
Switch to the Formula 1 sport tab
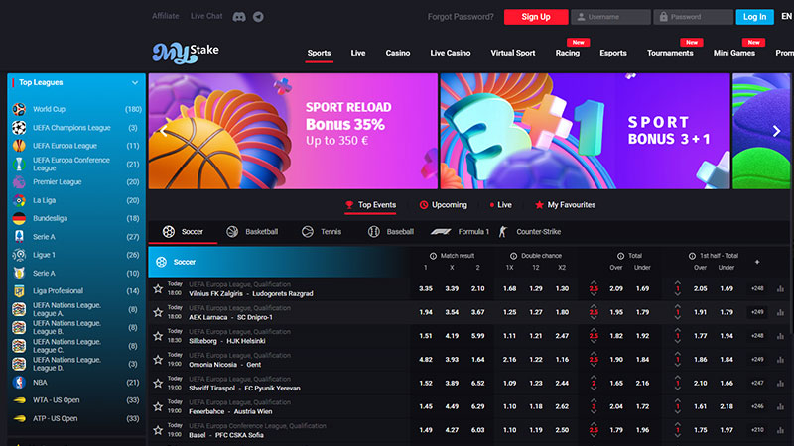pyautogui.click(x=460, y=232)
